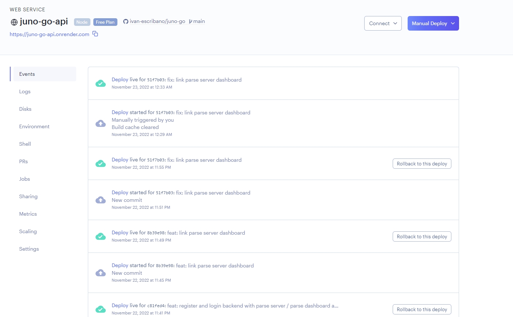Click the 8b39e98 commit message in the 11:49 PM event
Image resolution: width=513 pixels, height=317 pixels.
tap(206, 233)
